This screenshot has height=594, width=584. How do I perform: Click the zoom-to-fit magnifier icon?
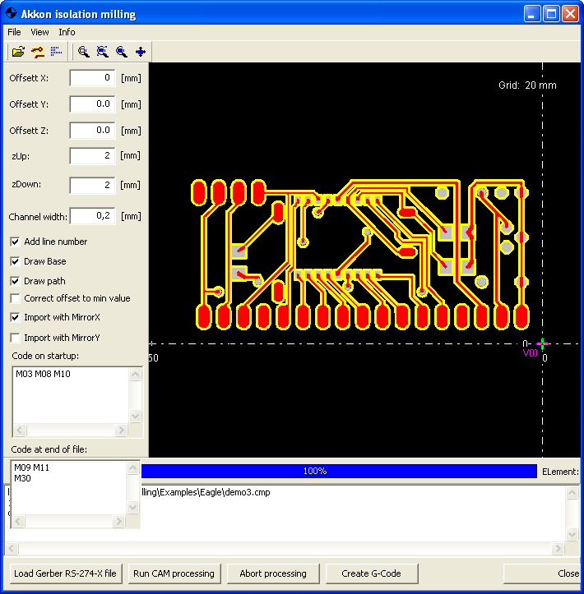[103, 52]
